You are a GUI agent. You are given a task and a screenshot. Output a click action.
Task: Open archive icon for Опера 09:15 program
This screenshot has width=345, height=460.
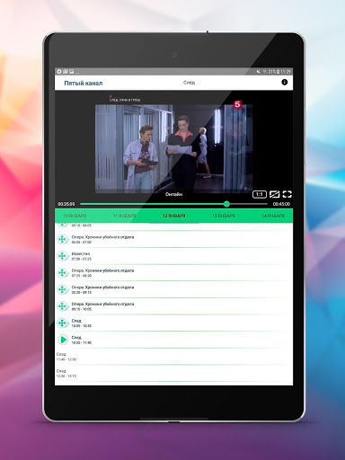(62, 306)
